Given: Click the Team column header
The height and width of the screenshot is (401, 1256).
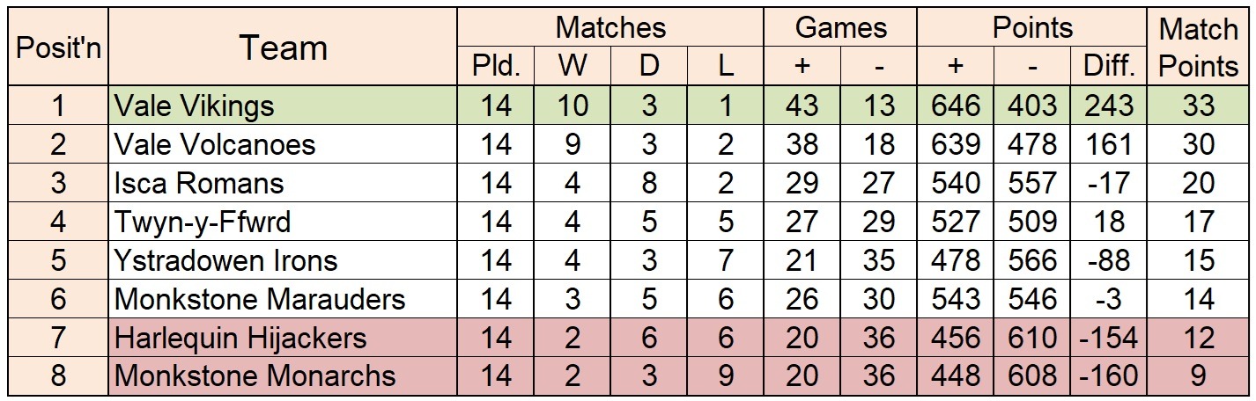Looking at the screenshot, I should (x=283, y=47).
